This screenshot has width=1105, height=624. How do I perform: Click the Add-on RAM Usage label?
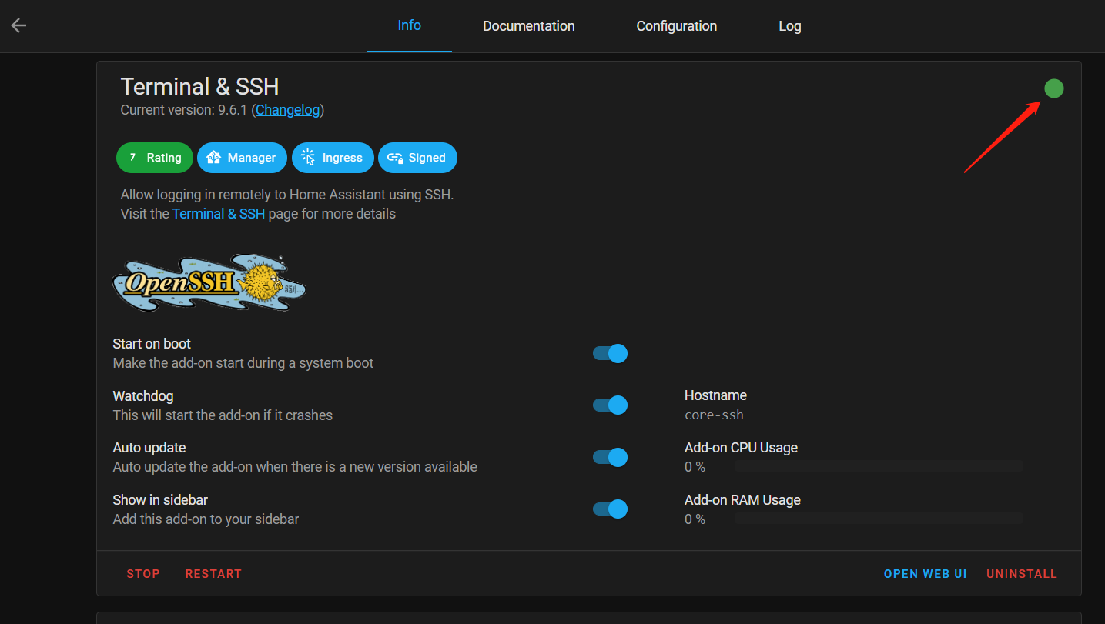(x=742, y=500)
